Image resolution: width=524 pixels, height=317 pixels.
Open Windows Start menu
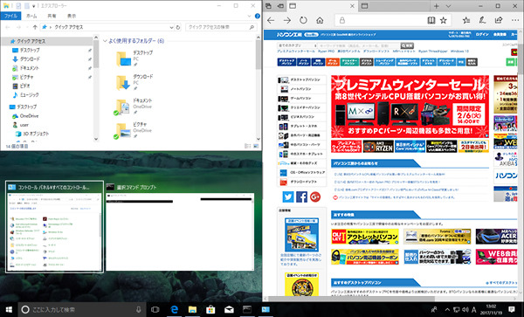point(9,310)
